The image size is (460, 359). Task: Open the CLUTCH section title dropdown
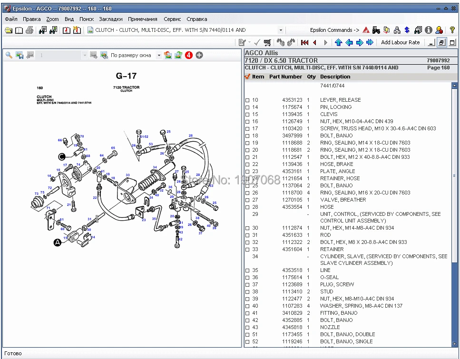click(x=281, y=30)
